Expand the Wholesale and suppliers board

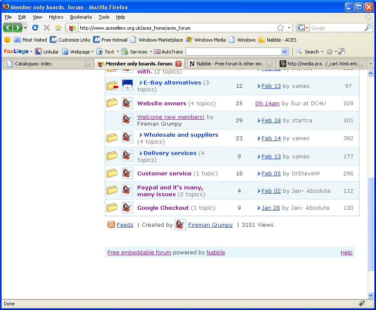click(141, 135)
